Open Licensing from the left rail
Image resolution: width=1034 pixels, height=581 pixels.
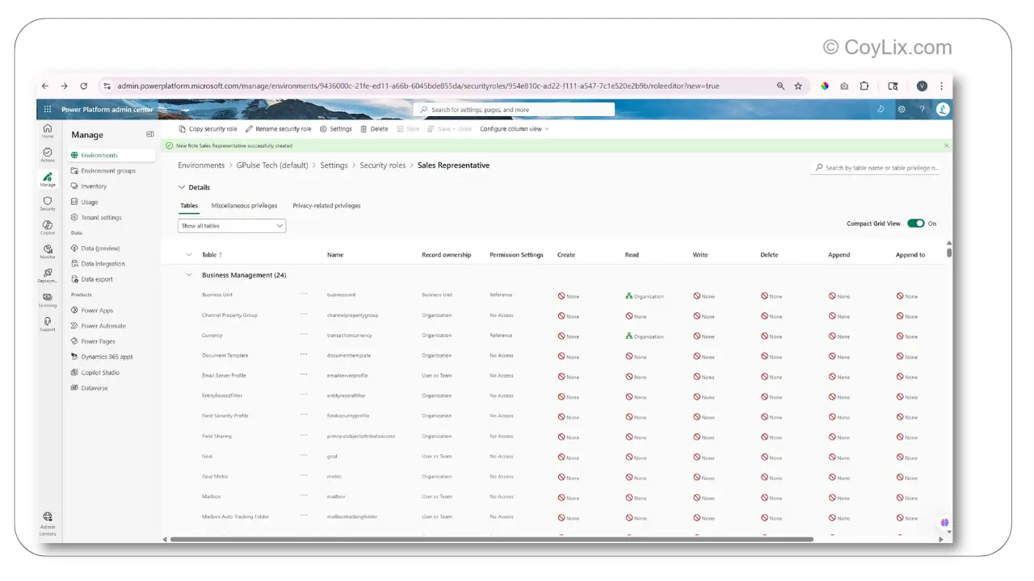click(48, 299)
